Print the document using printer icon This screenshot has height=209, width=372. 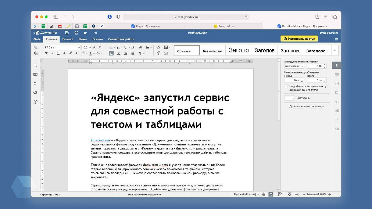[x=76, y=33]
